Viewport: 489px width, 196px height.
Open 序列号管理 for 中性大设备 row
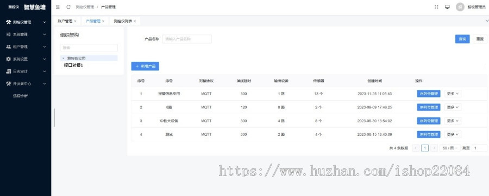tap(429, 121)
